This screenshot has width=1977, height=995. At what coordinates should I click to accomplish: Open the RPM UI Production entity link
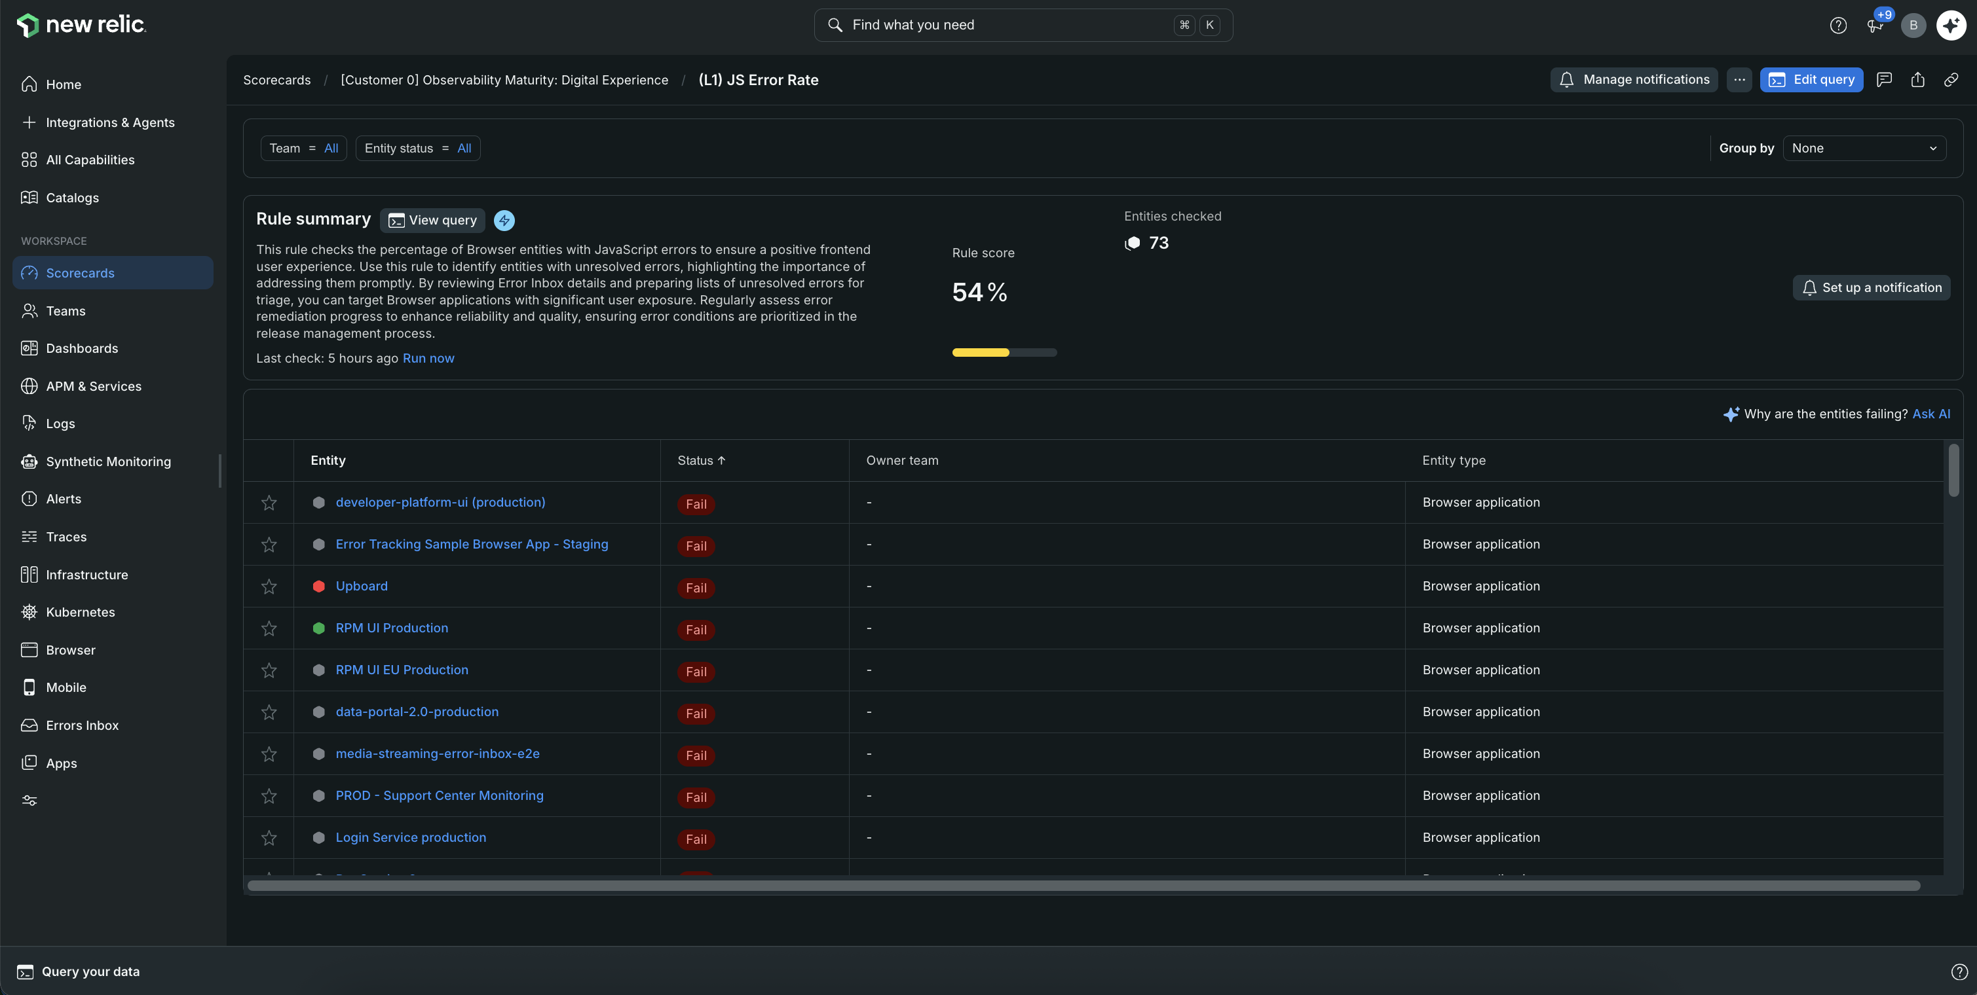click(x=392, y=628)
